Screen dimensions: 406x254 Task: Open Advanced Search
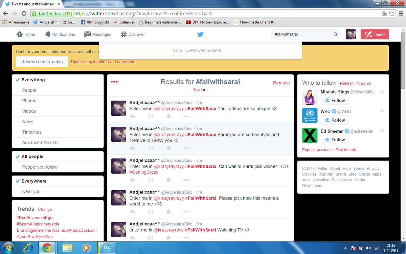click(58, 143)
